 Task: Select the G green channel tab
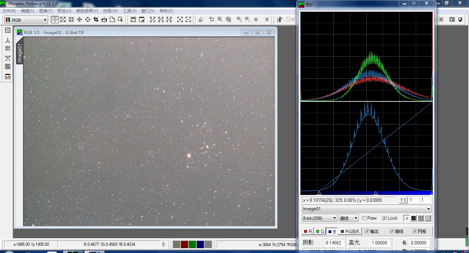click(x=320, y=231)
